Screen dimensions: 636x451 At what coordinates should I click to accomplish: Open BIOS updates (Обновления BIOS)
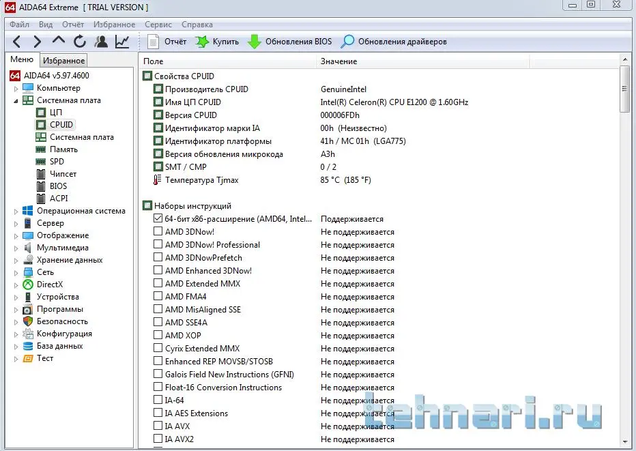click(x=289, y=42)
